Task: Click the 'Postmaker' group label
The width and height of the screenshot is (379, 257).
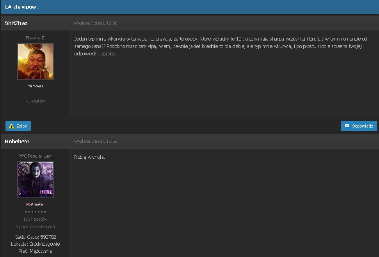Action: coord(35,204)
